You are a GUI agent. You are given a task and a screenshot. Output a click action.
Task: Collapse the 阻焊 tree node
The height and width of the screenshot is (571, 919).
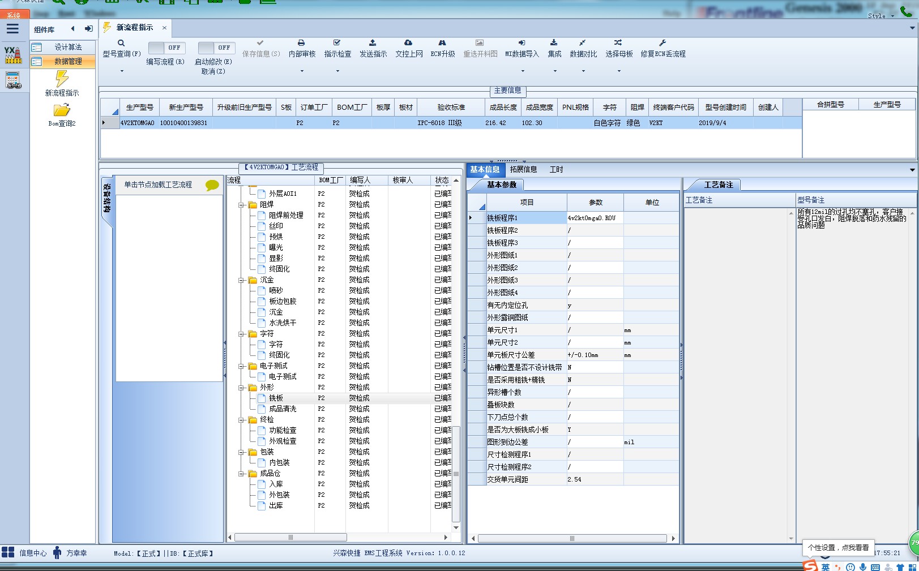point(241,205)
